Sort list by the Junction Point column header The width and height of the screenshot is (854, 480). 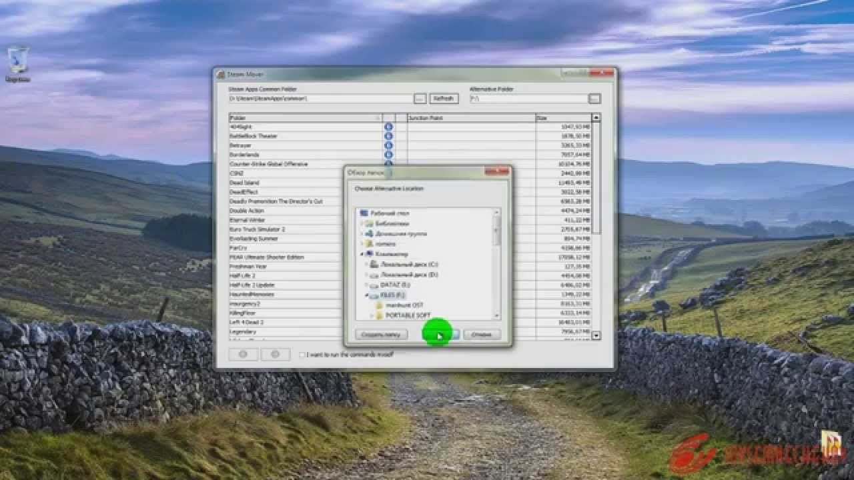(x=472, y=118)
